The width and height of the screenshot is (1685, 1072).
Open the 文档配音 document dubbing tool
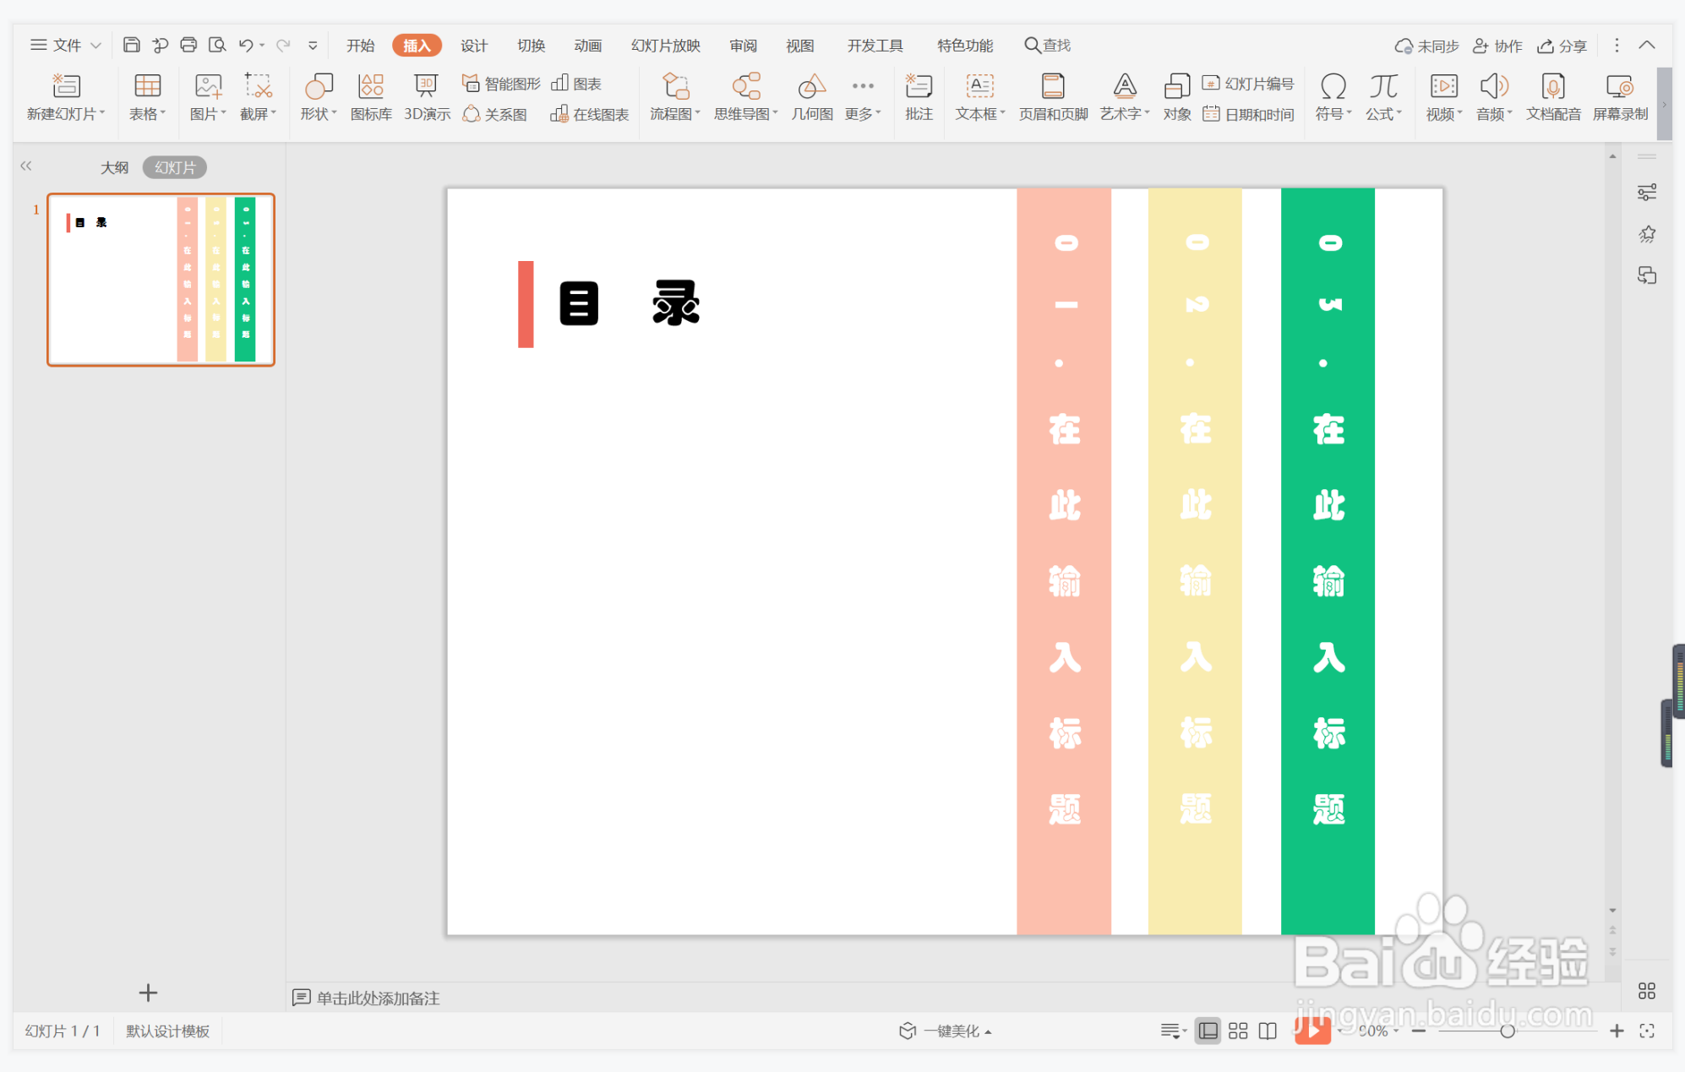pos(1553,97)
